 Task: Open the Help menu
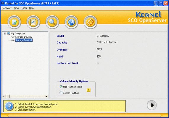pos(31,8)
